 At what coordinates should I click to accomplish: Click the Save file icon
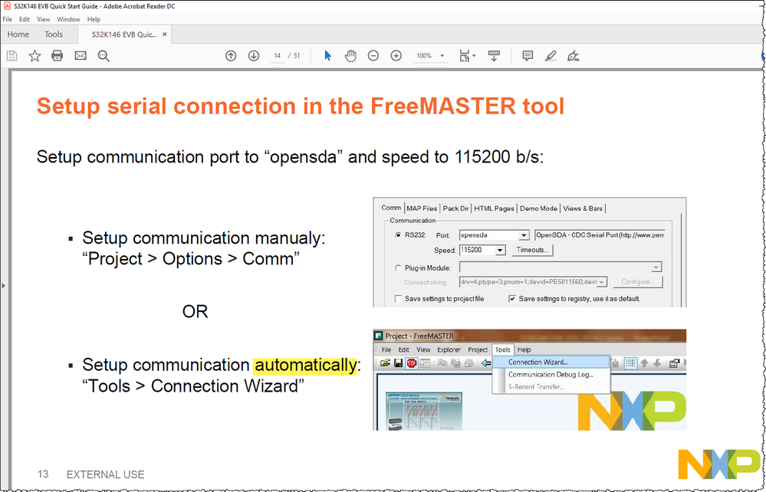coord(12,56)
